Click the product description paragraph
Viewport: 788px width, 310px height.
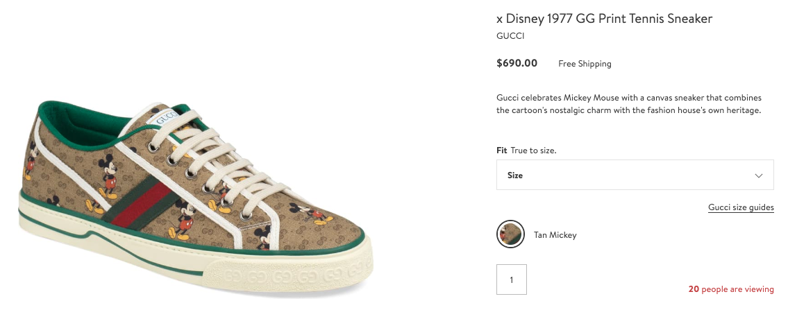[x=629, y=104]
